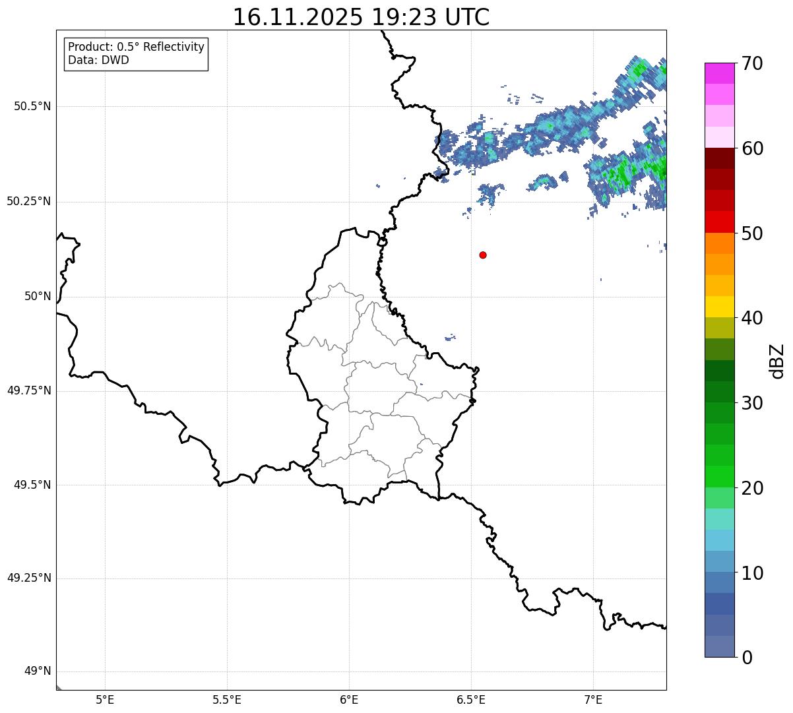
Task: Click the colorbar 60 tick label
Action: click(x=752, y=149)
